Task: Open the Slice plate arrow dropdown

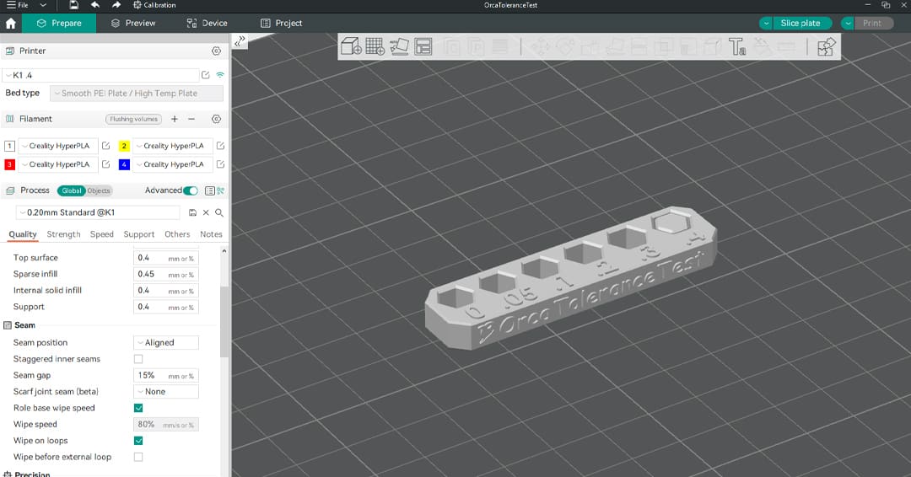Action: coord(766,24)
